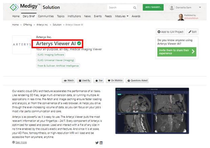Open the Events menu item

pos(98,16)
